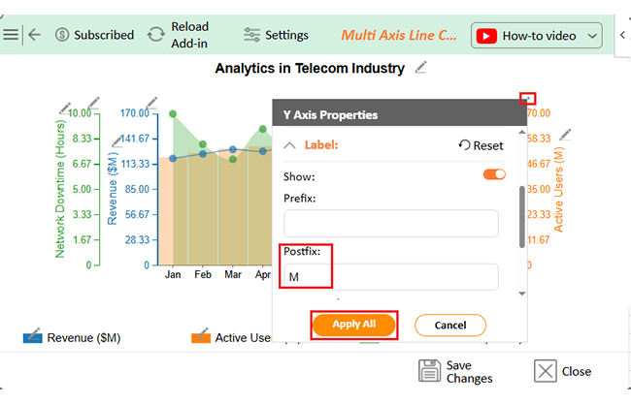
Task: Toggle the Show label switch
Action: tap(494, 174)
